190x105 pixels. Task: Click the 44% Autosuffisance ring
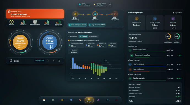coord(177,36)
